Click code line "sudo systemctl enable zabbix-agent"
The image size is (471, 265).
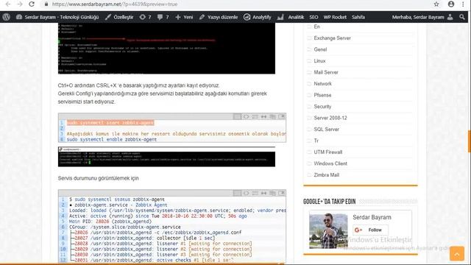point(112,139)
